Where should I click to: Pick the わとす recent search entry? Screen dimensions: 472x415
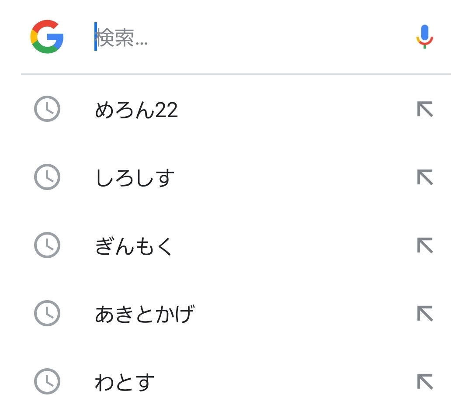[x=125, y=382]
